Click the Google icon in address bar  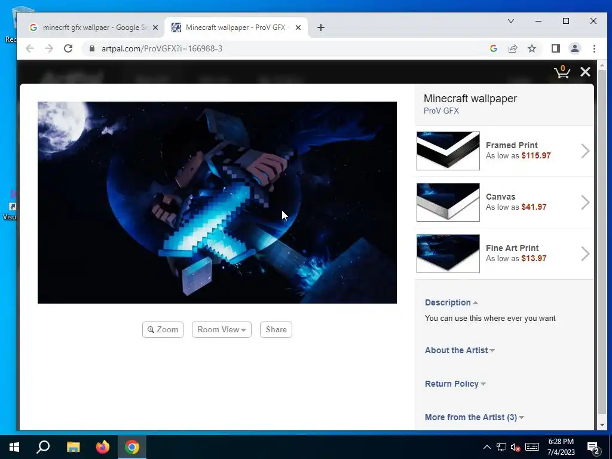[493, 48]
